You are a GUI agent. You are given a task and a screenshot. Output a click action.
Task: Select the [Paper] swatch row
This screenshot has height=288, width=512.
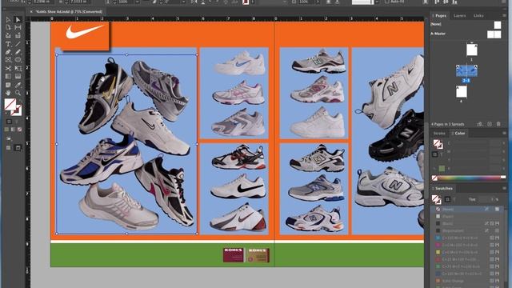click(x=467, y=217)
